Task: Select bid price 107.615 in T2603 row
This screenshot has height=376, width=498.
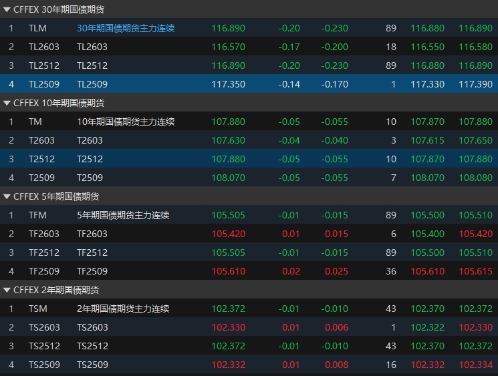Action: 427,140
